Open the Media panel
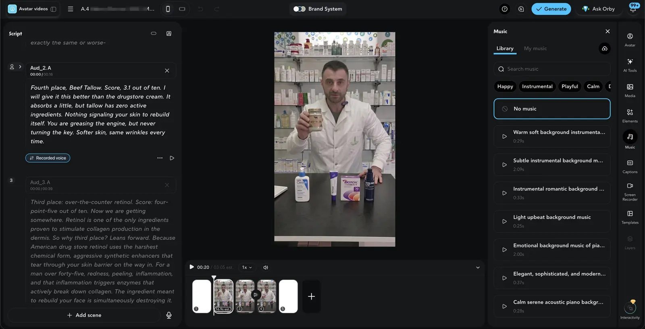645x329 pixels. tap(630, 90)
